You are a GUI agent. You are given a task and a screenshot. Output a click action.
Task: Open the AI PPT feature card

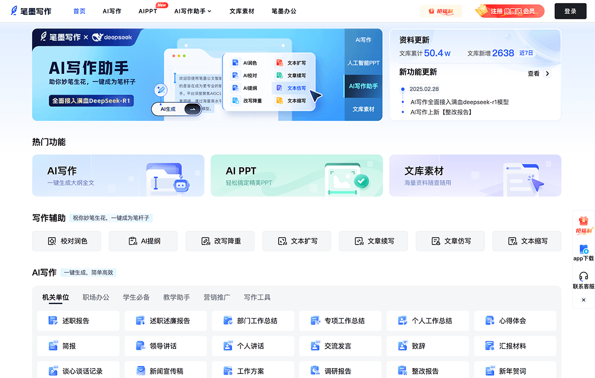tap(297, 176)
